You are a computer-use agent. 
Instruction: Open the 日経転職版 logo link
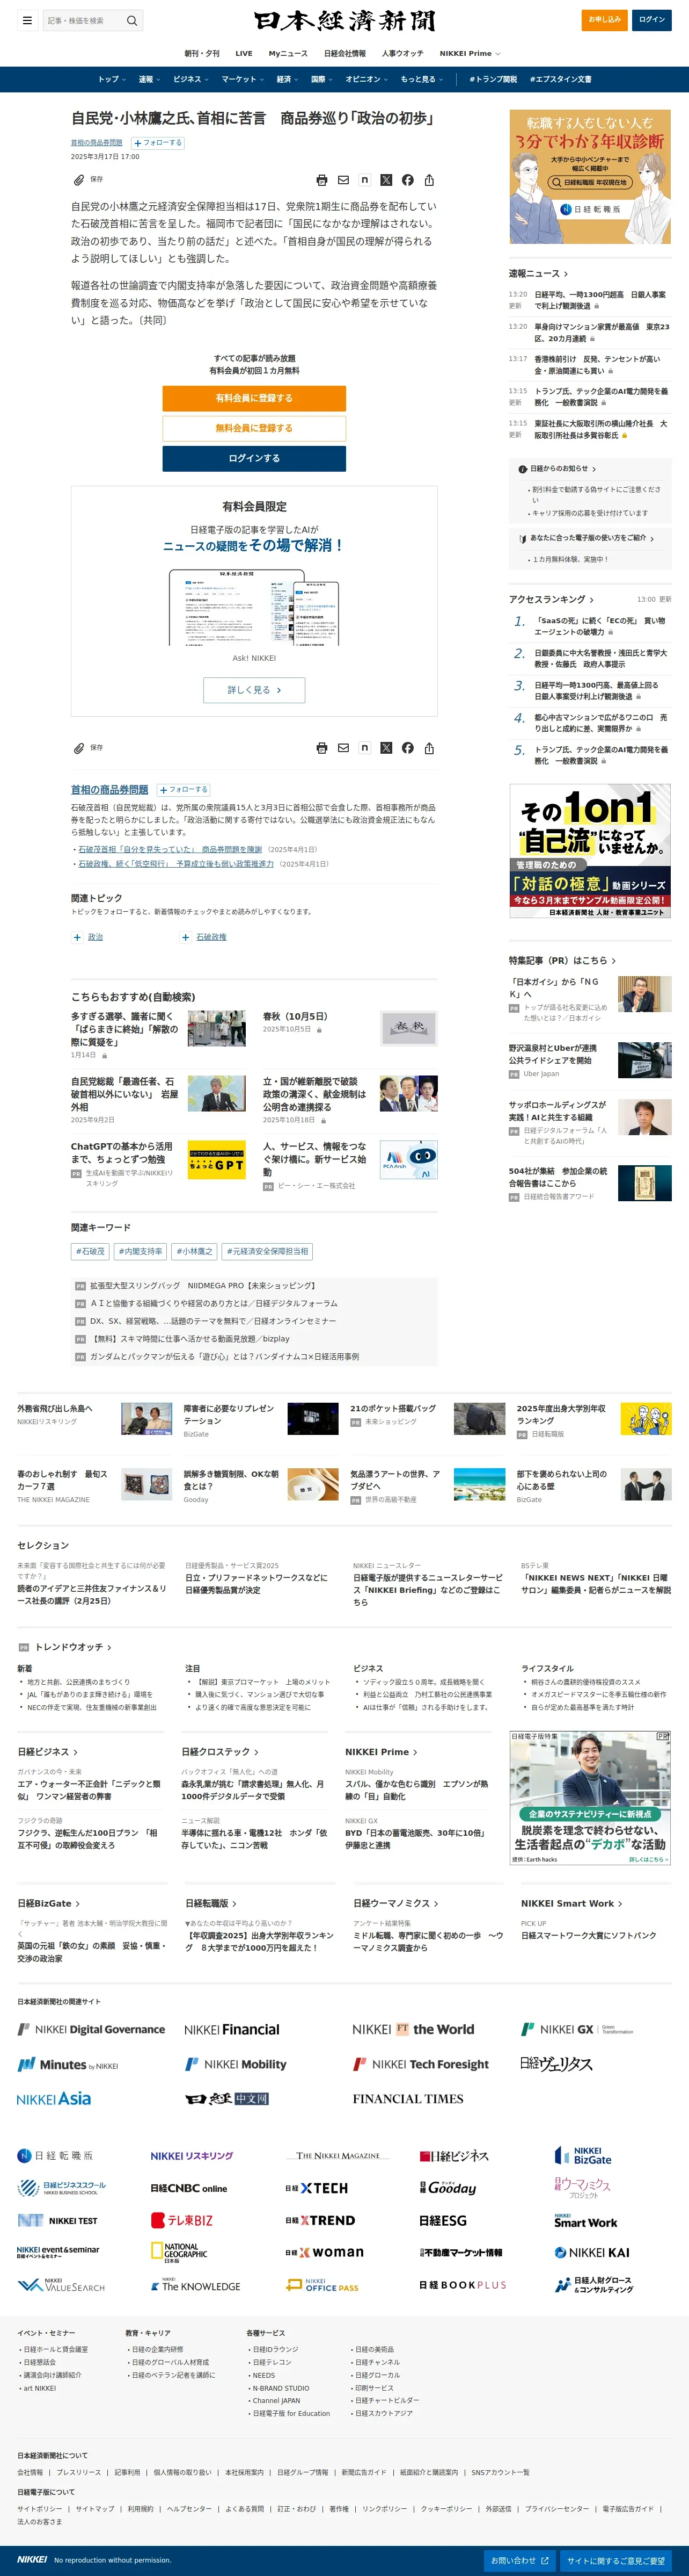[x=55, y=2155]
